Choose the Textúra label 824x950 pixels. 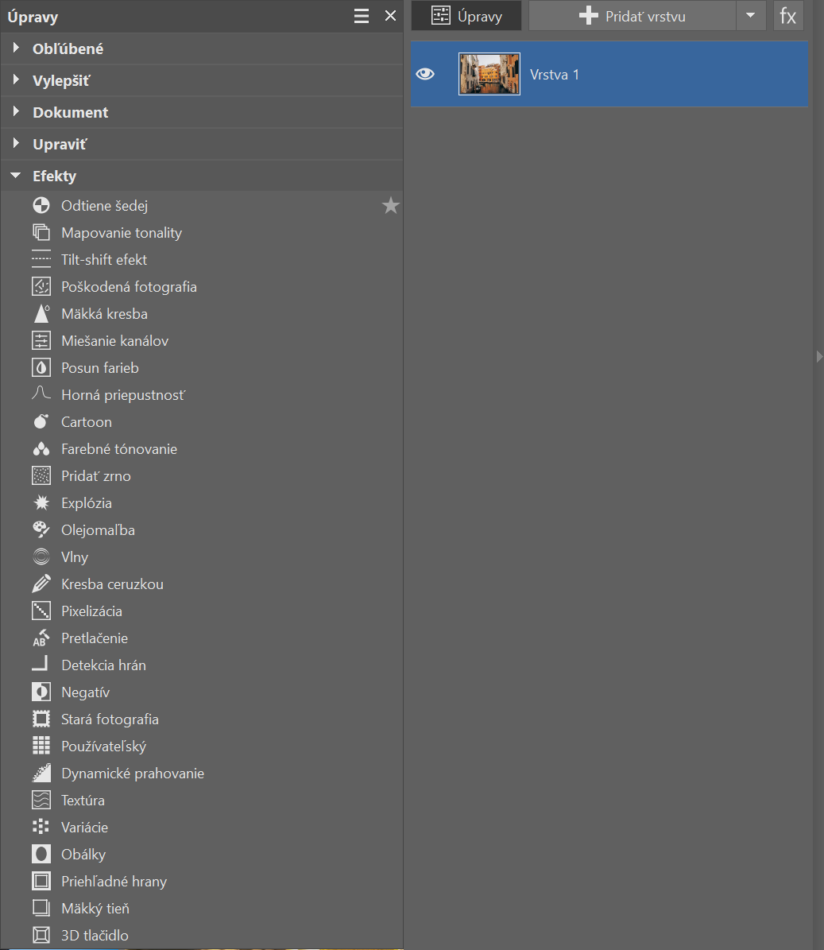click(83, 801)
